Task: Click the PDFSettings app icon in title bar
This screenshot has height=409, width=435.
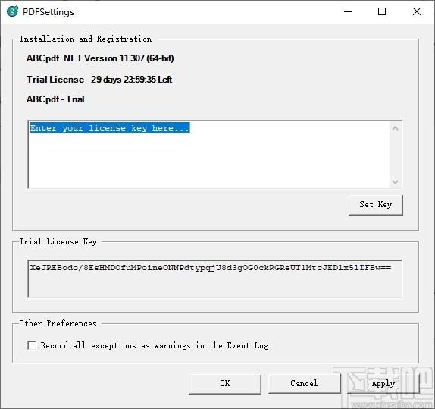Action: [12, 11]
